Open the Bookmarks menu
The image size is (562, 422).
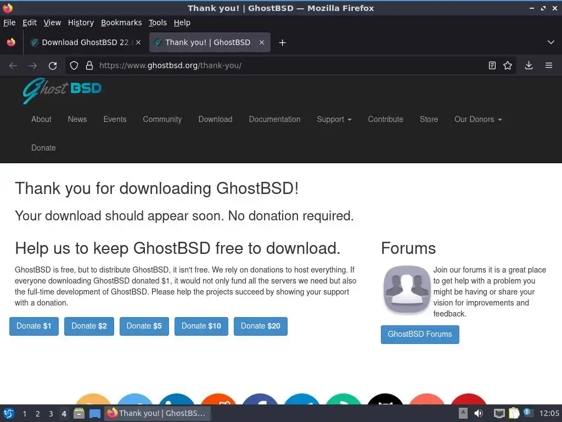click(x=121, y=23)
